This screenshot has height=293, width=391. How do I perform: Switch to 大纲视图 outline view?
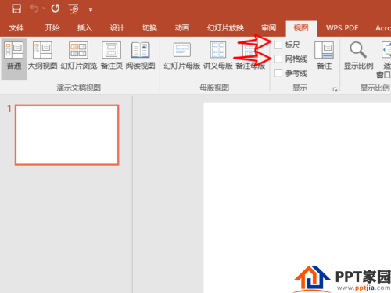[42, 56]
